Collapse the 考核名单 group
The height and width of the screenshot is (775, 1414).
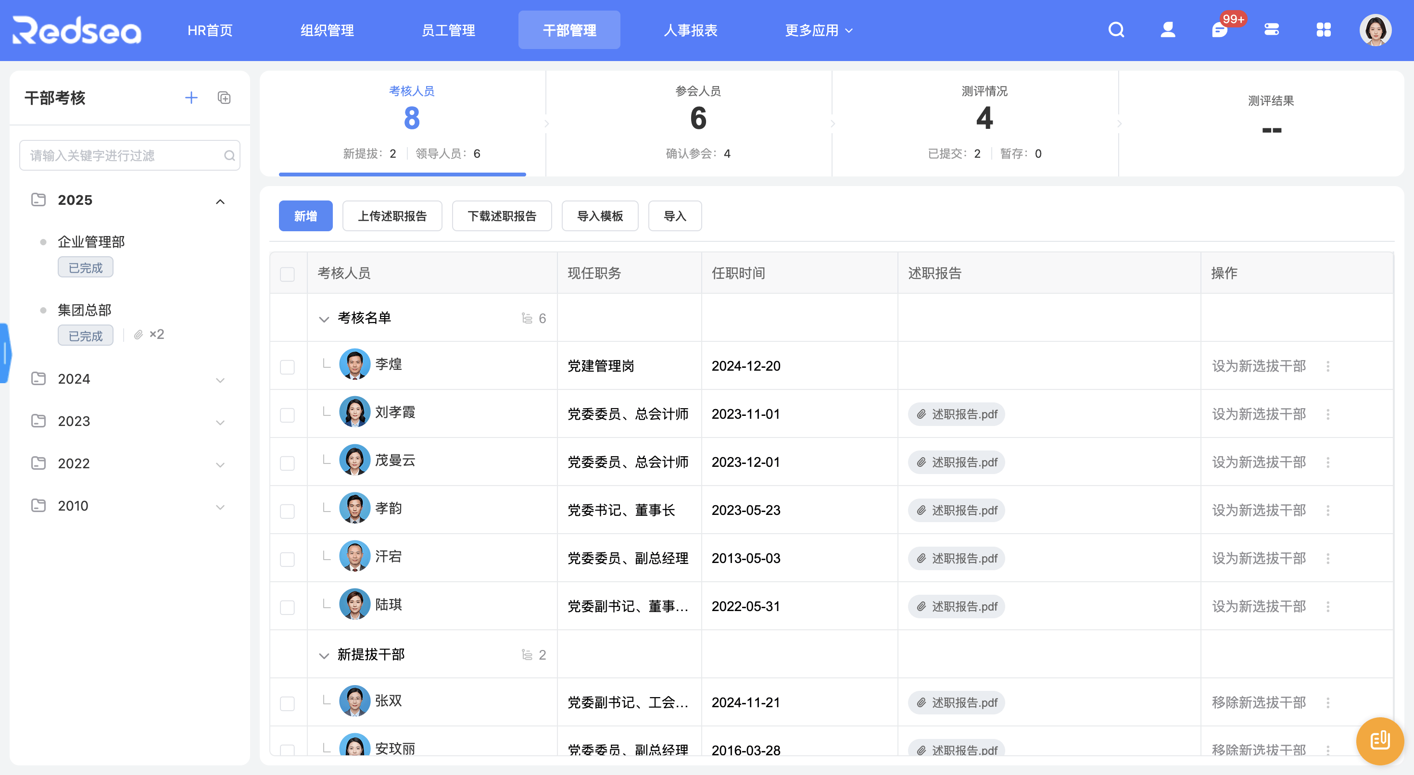[x=324, y=319]
